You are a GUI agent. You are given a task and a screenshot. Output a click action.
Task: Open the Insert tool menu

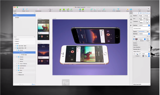coord(15,9)
